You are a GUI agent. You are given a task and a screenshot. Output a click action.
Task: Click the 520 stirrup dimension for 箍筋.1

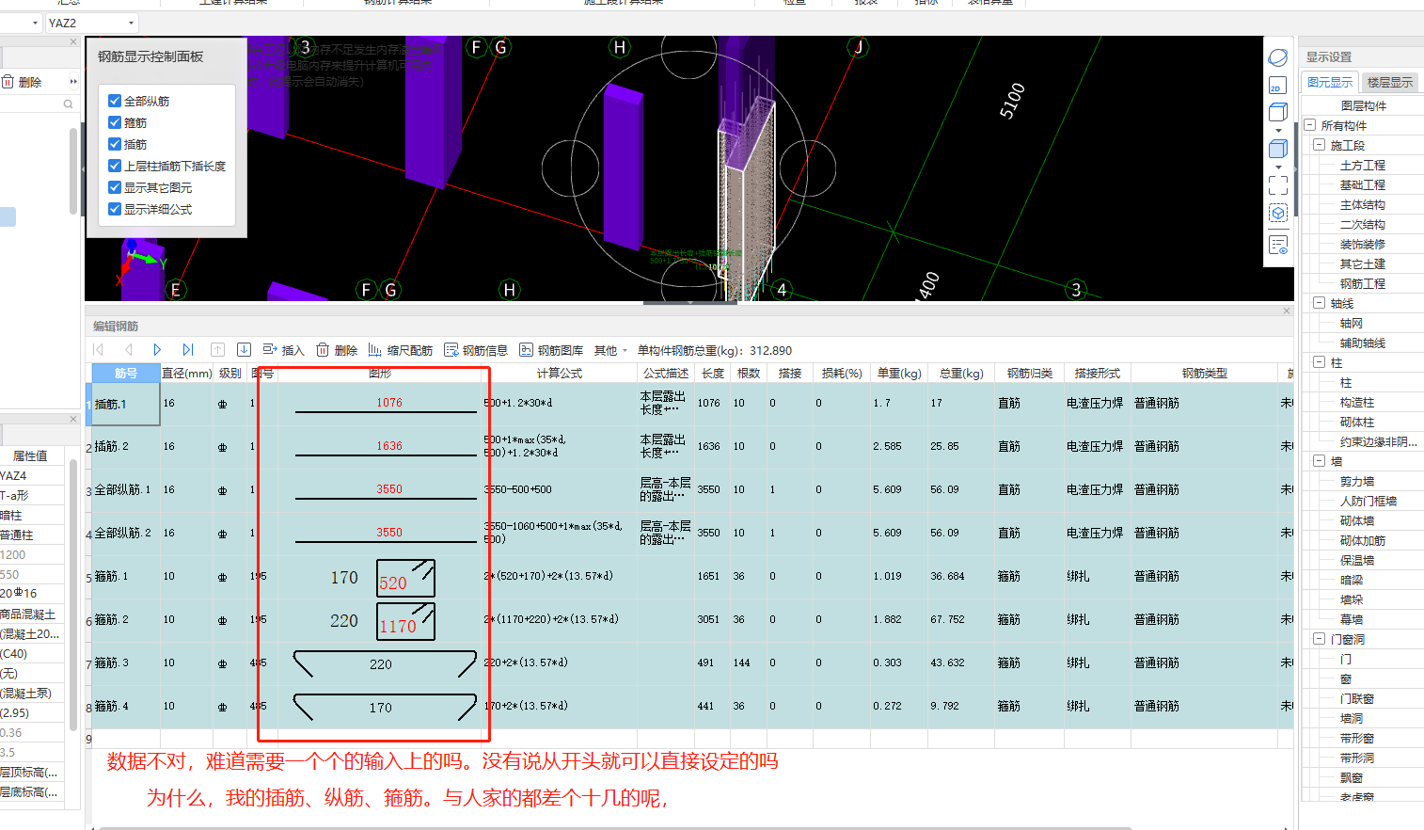[393, 583]
